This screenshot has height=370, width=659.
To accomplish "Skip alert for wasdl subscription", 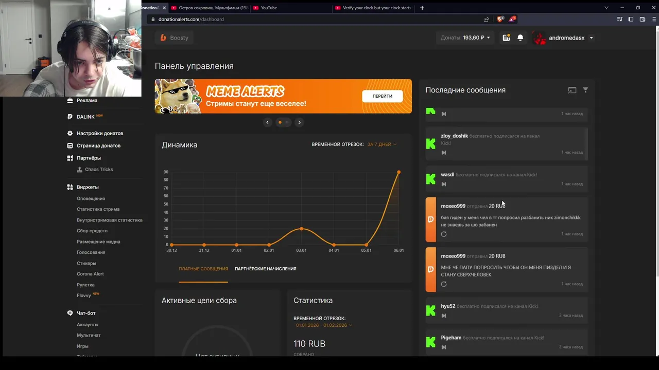I will point(444,184).
